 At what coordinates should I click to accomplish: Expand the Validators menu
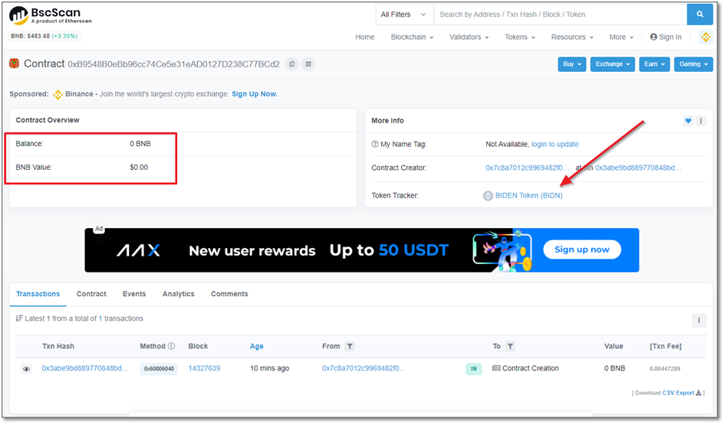pyautogui.click(x=469, y=38)
